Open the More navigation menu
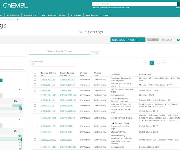Image resolution: width=180 pixels, height=150 pixels. tap(106, 15)
